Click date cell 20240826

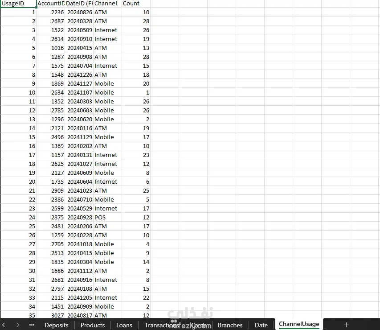point(79,12)
